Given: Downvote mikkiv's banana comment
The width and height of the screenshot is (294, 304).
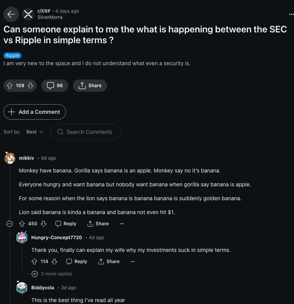Looking at the screenshot, I should click(44, 224).
